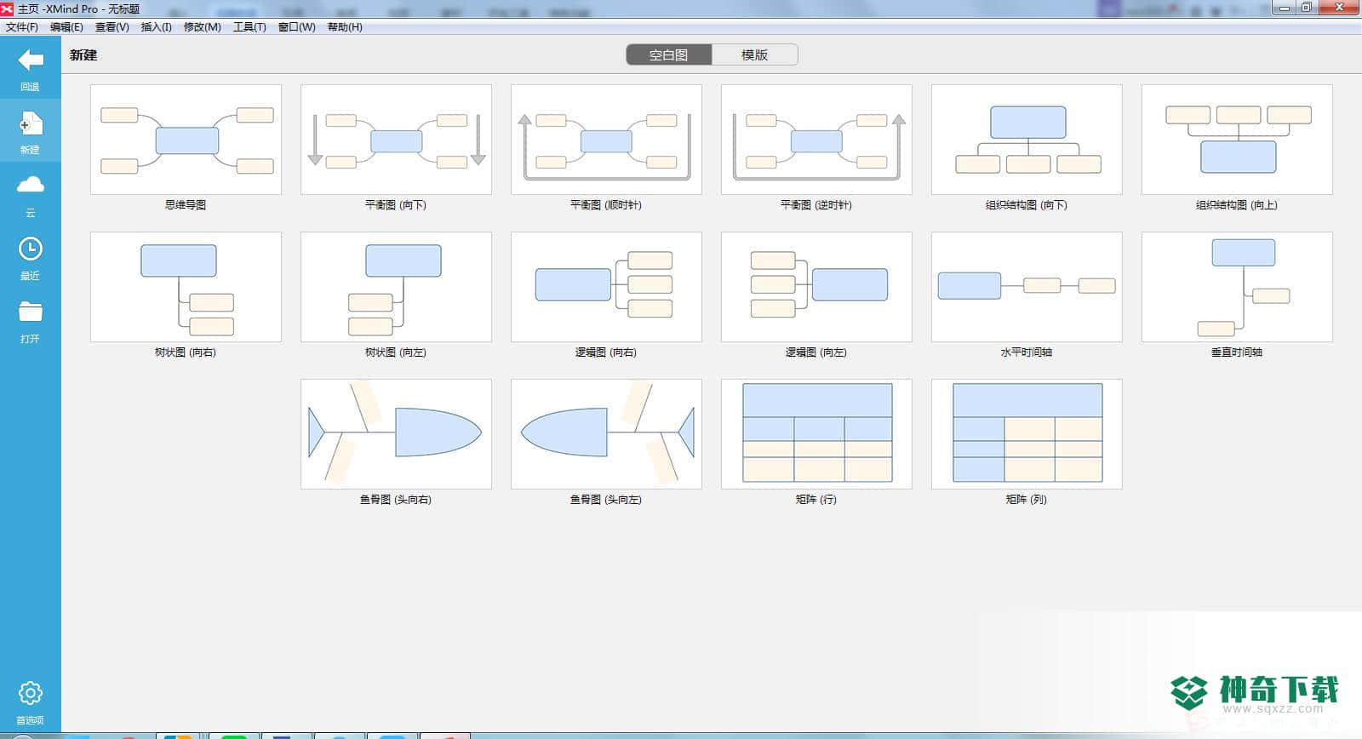The image size is (1362, 739).
Task: Open the 工具(T) menu
Action: click(249, 27)
